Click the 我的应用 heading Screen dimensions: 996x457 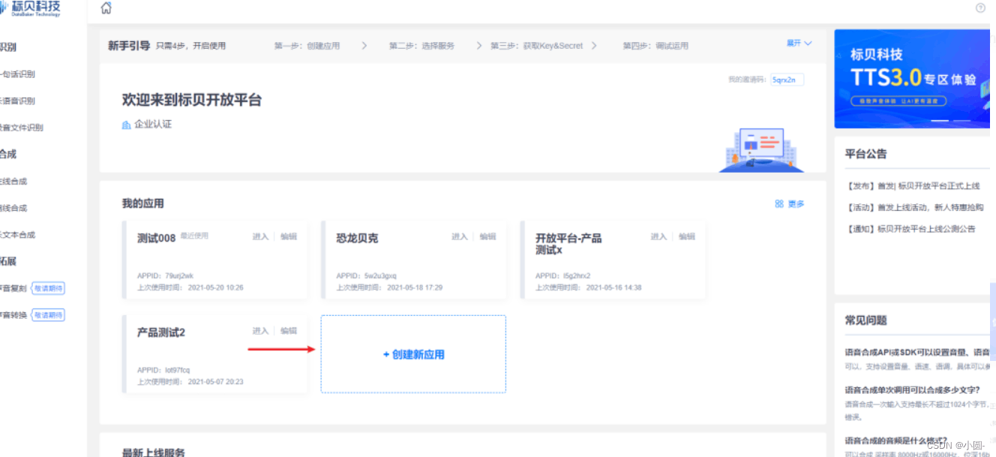143,203
